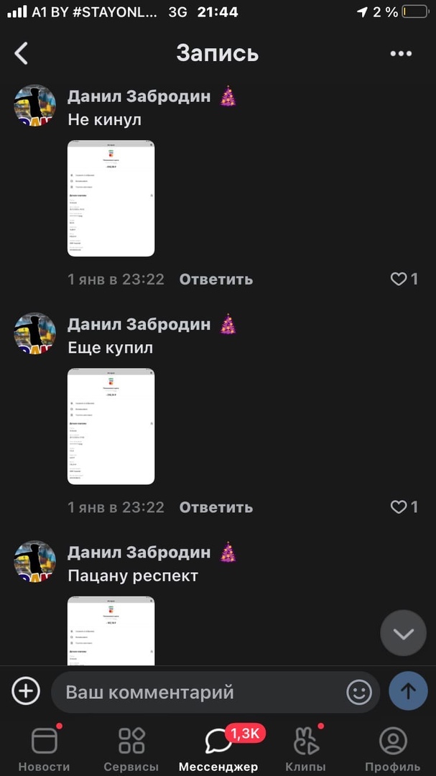Add an attachment with the plus icon

coord(26,691)
